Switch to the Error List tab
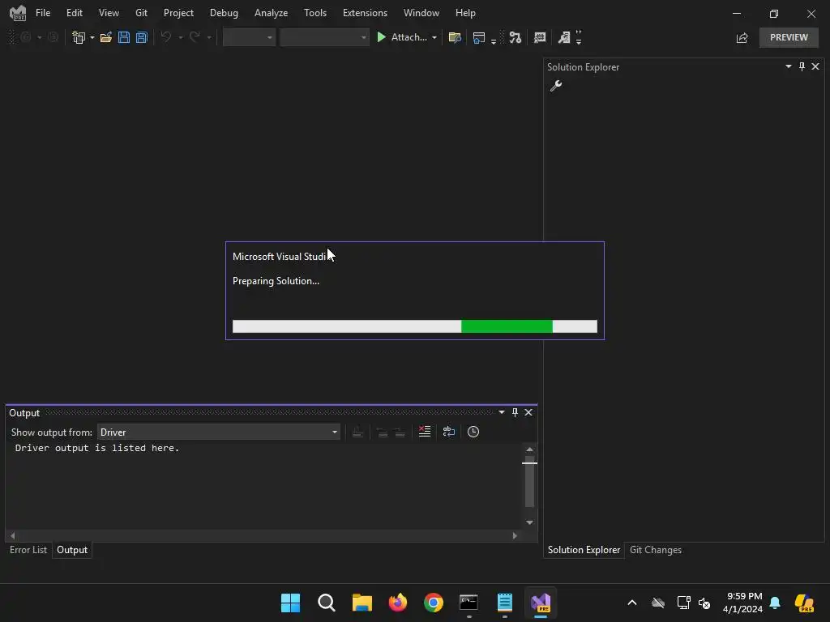 (x=28, y=550)
